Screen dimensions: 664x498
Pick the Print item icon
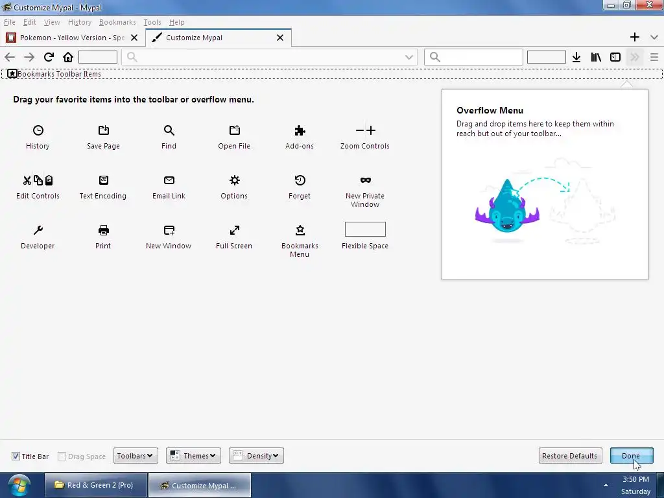tap(103, 230)
